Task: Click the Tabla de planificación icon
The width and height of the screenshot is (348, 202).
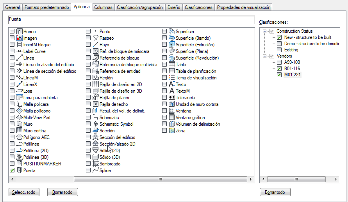Action: [x=172, y=71]
